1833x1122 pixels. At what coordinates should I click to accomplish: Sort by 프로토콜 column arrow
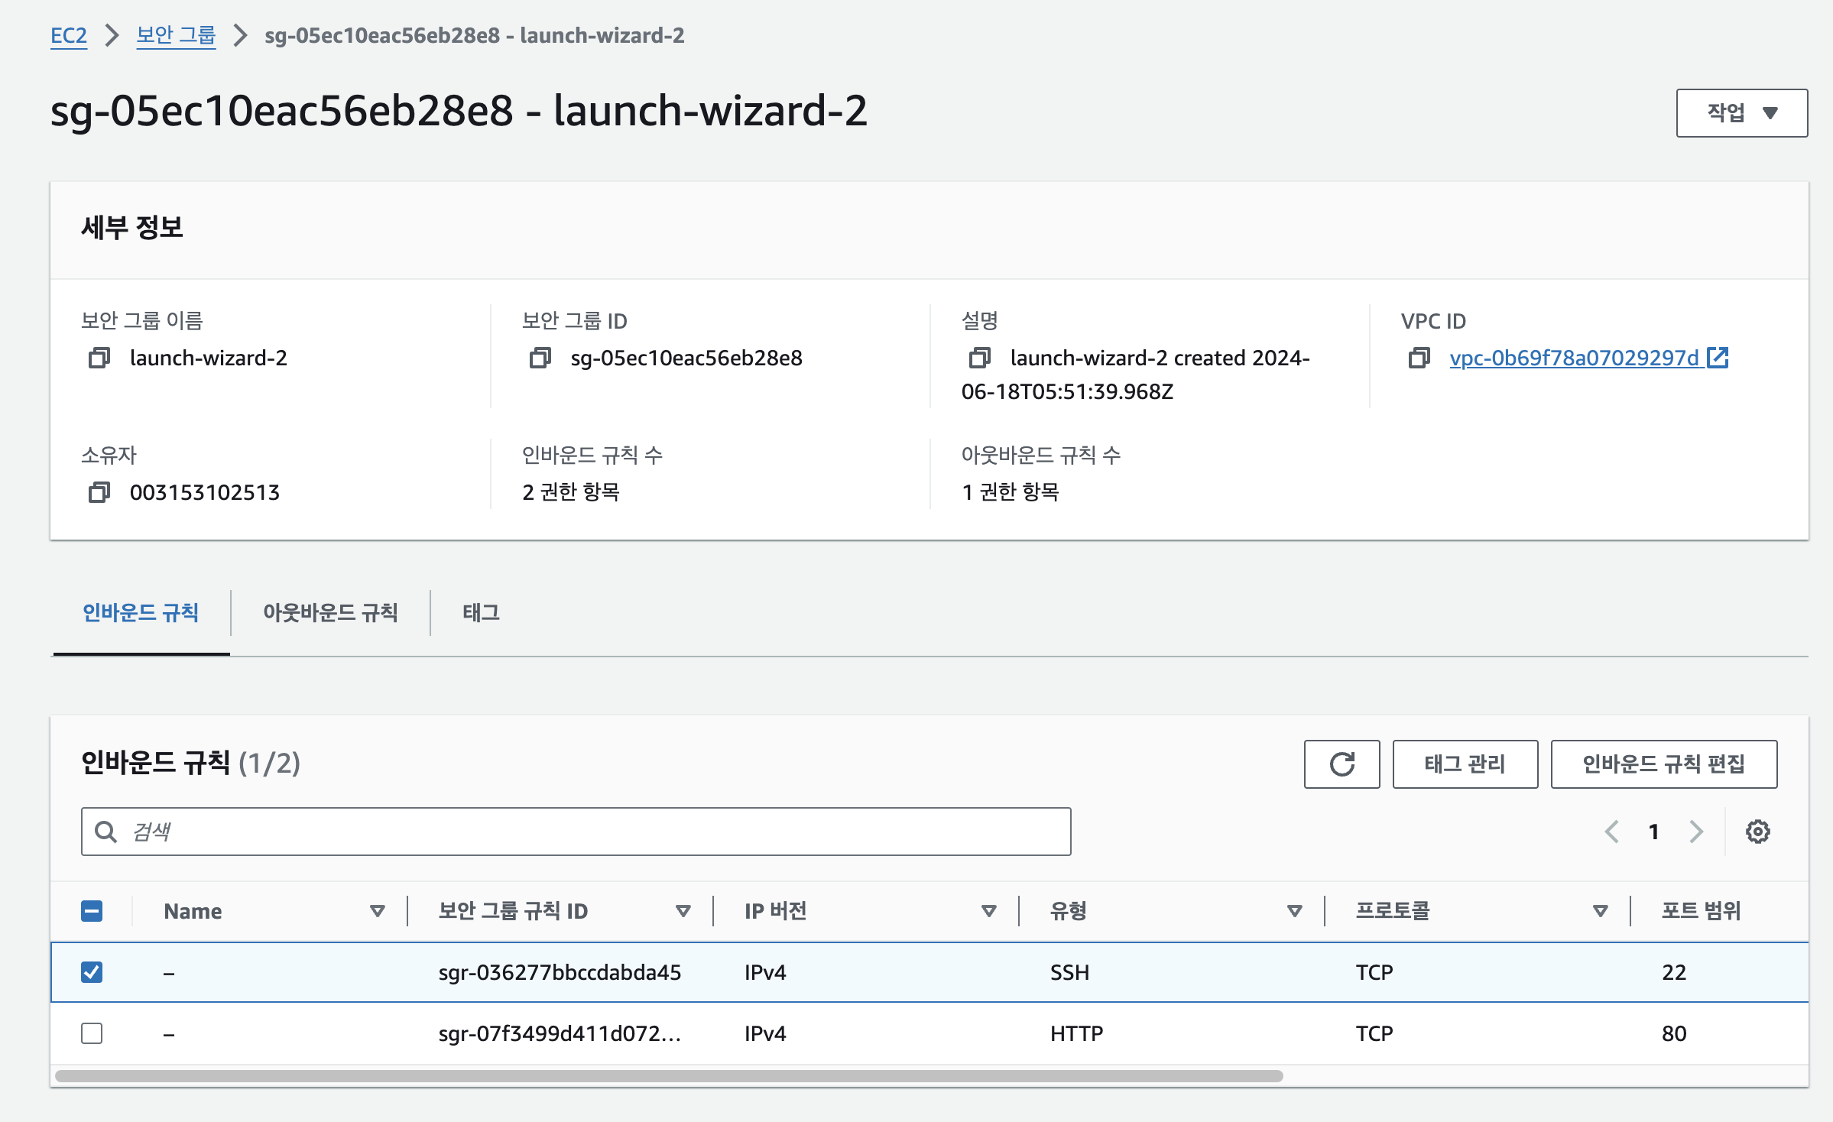pos(1600,911)
